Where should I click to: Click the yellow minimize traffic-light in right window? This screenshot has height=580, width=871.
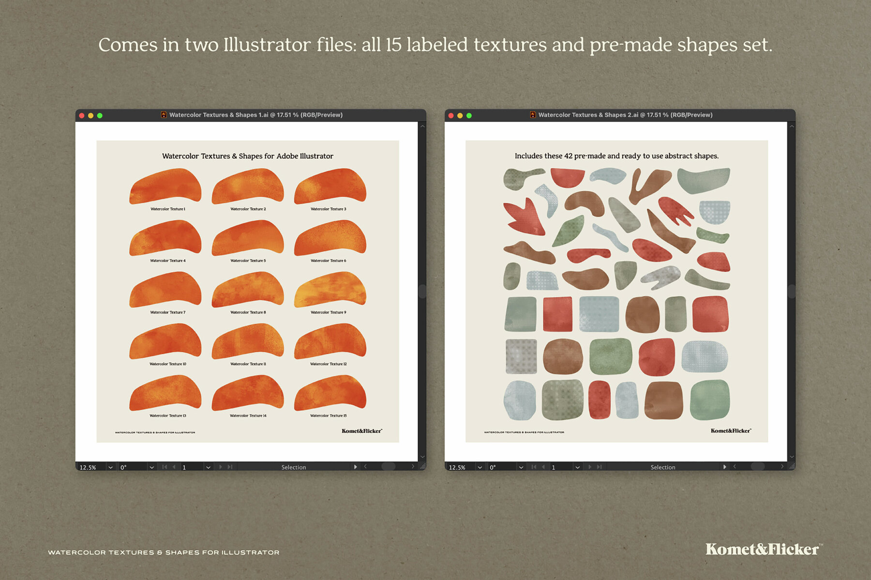[x=459, y=115]
